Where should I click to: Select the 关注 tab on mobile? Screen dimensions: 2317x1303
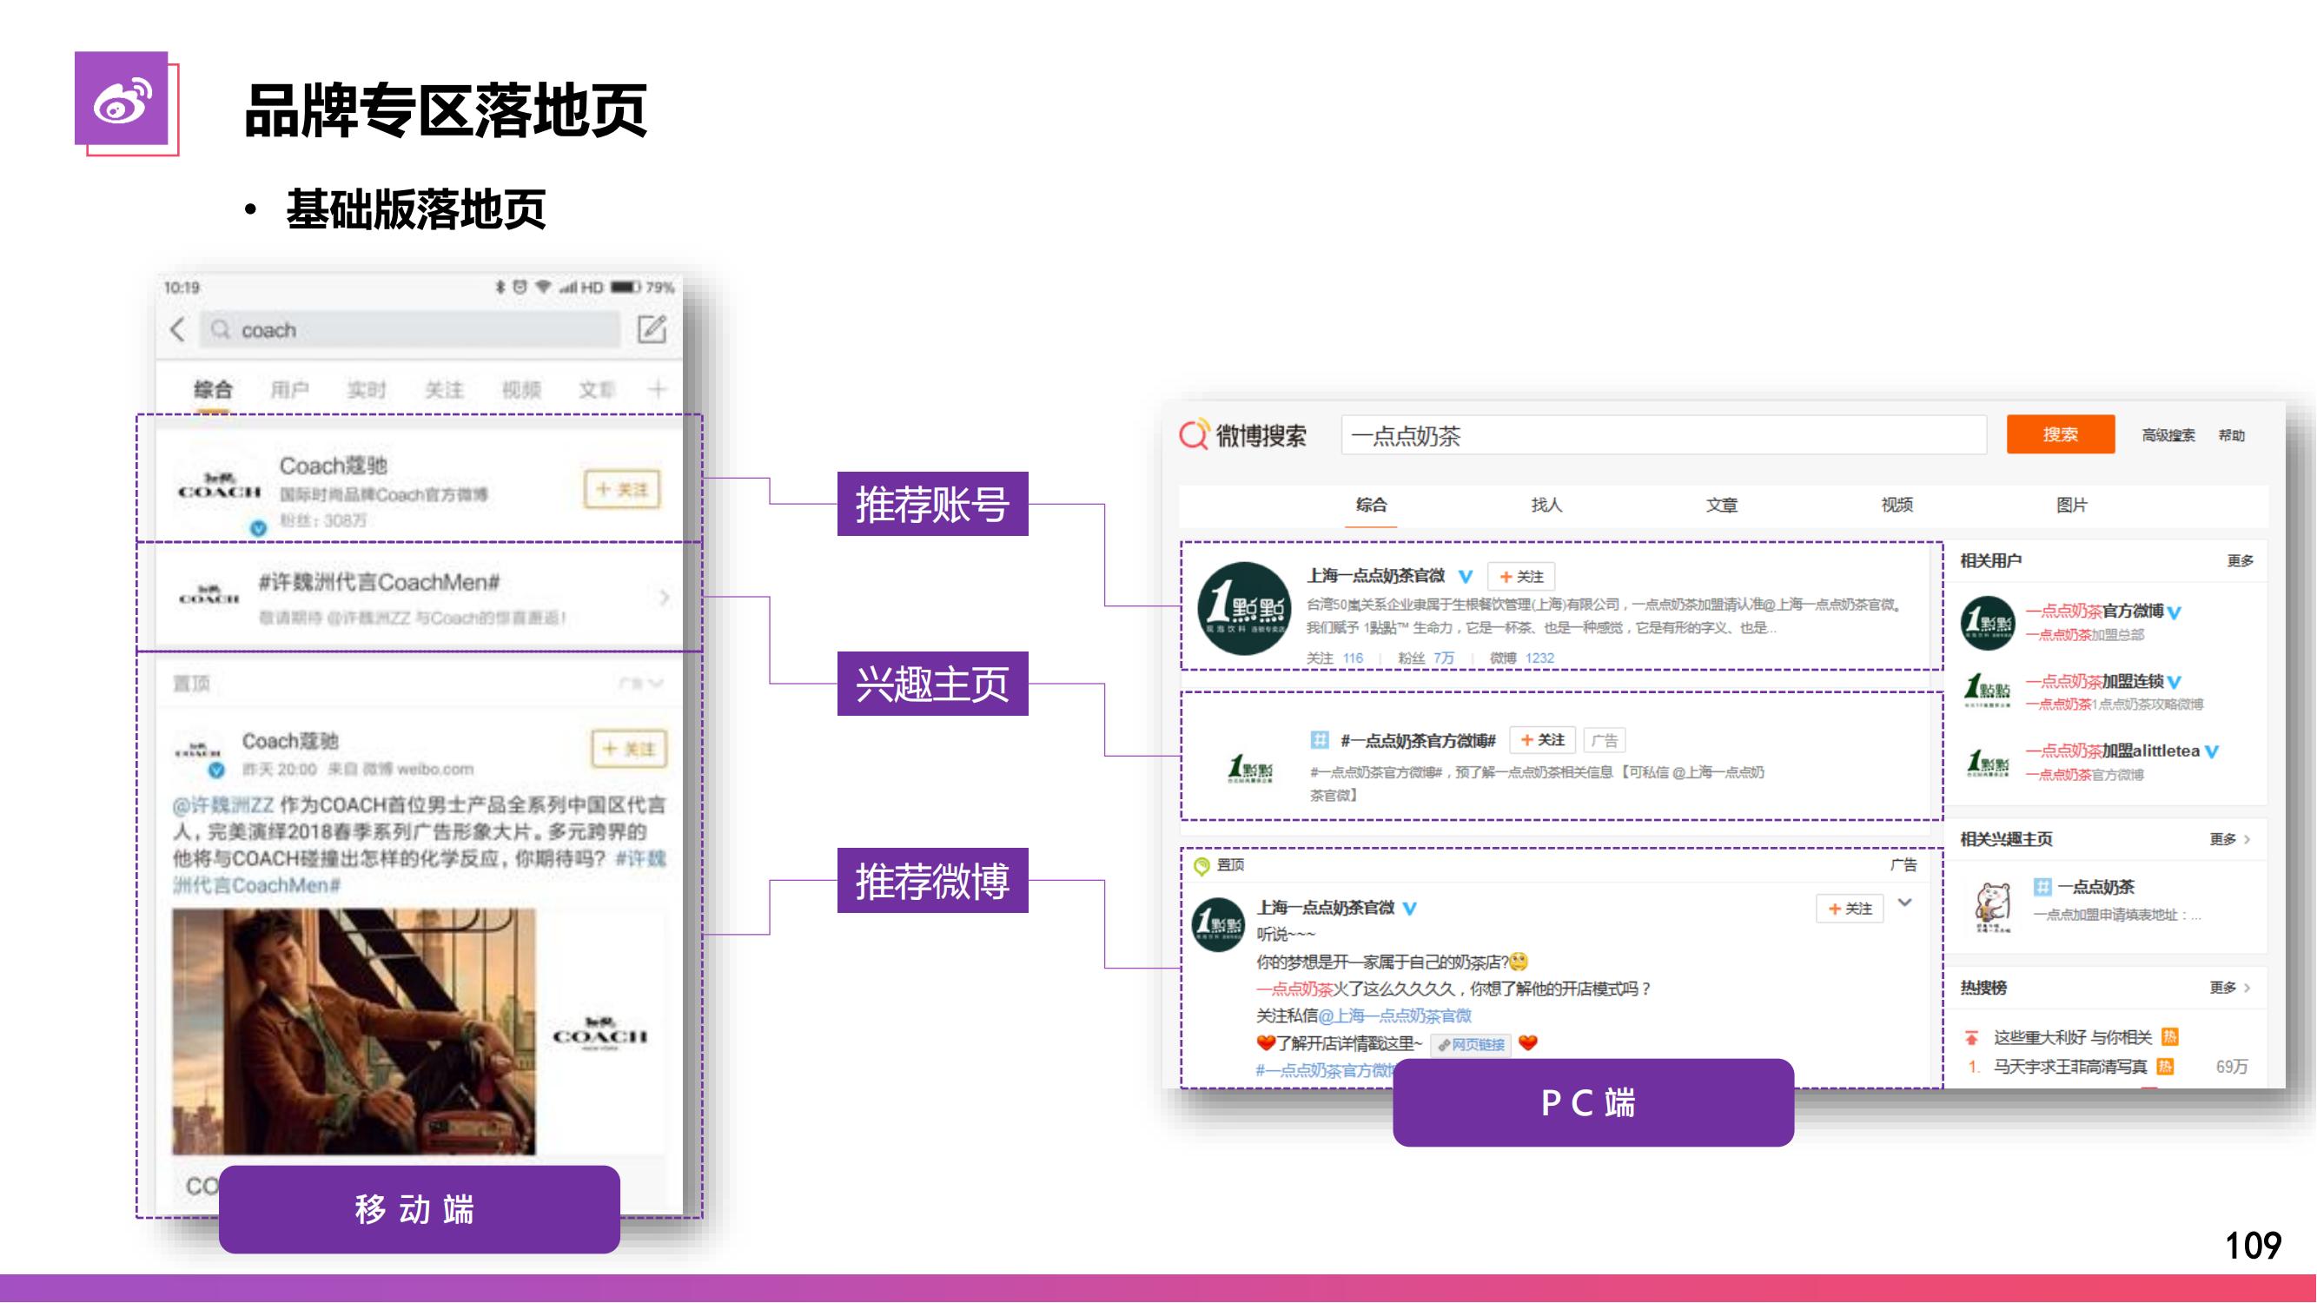coord(443,389)
